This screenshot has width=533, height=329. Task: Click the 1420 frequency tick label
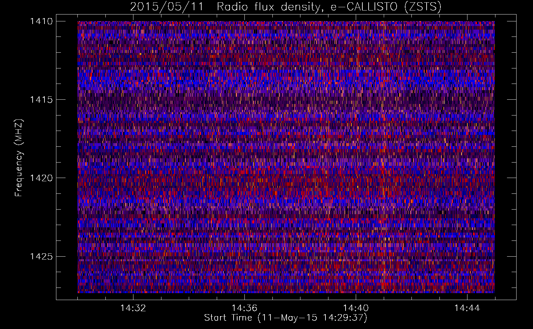41,178
